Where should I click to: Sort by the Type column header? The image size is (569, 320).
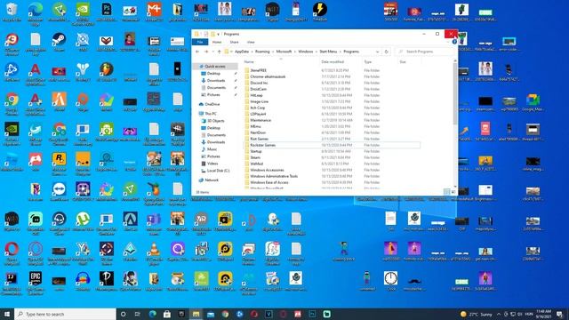pyautogui.click(x=367, y=62)
